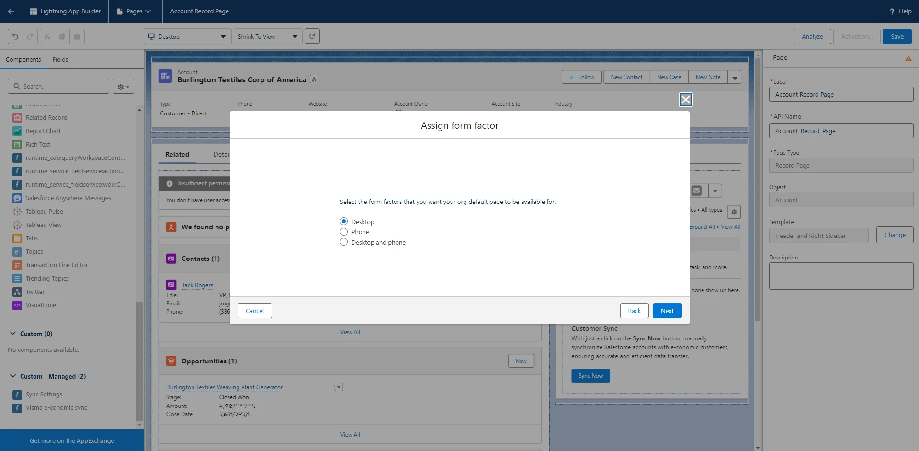Image resolution: width=919 pixels, height=451 pixels.
Task: Click the Refresh canvas icon
Action: click(312, 36)
